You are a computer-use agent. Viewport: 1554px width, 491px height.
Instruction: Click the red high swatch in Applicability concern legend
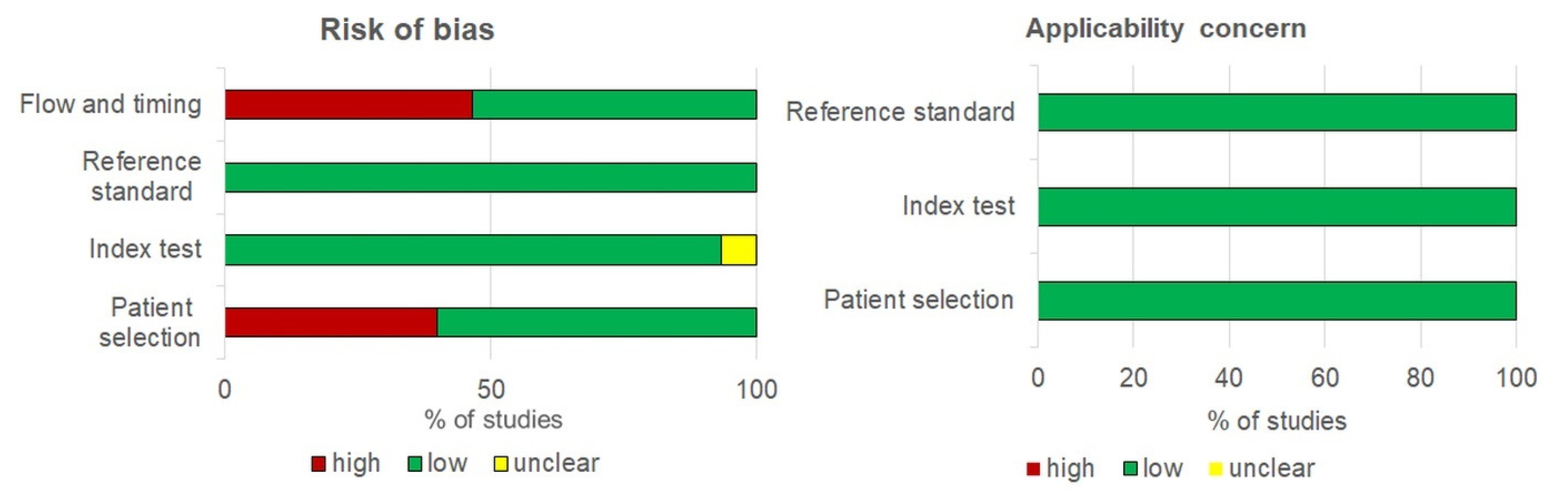pos(1033,469)
